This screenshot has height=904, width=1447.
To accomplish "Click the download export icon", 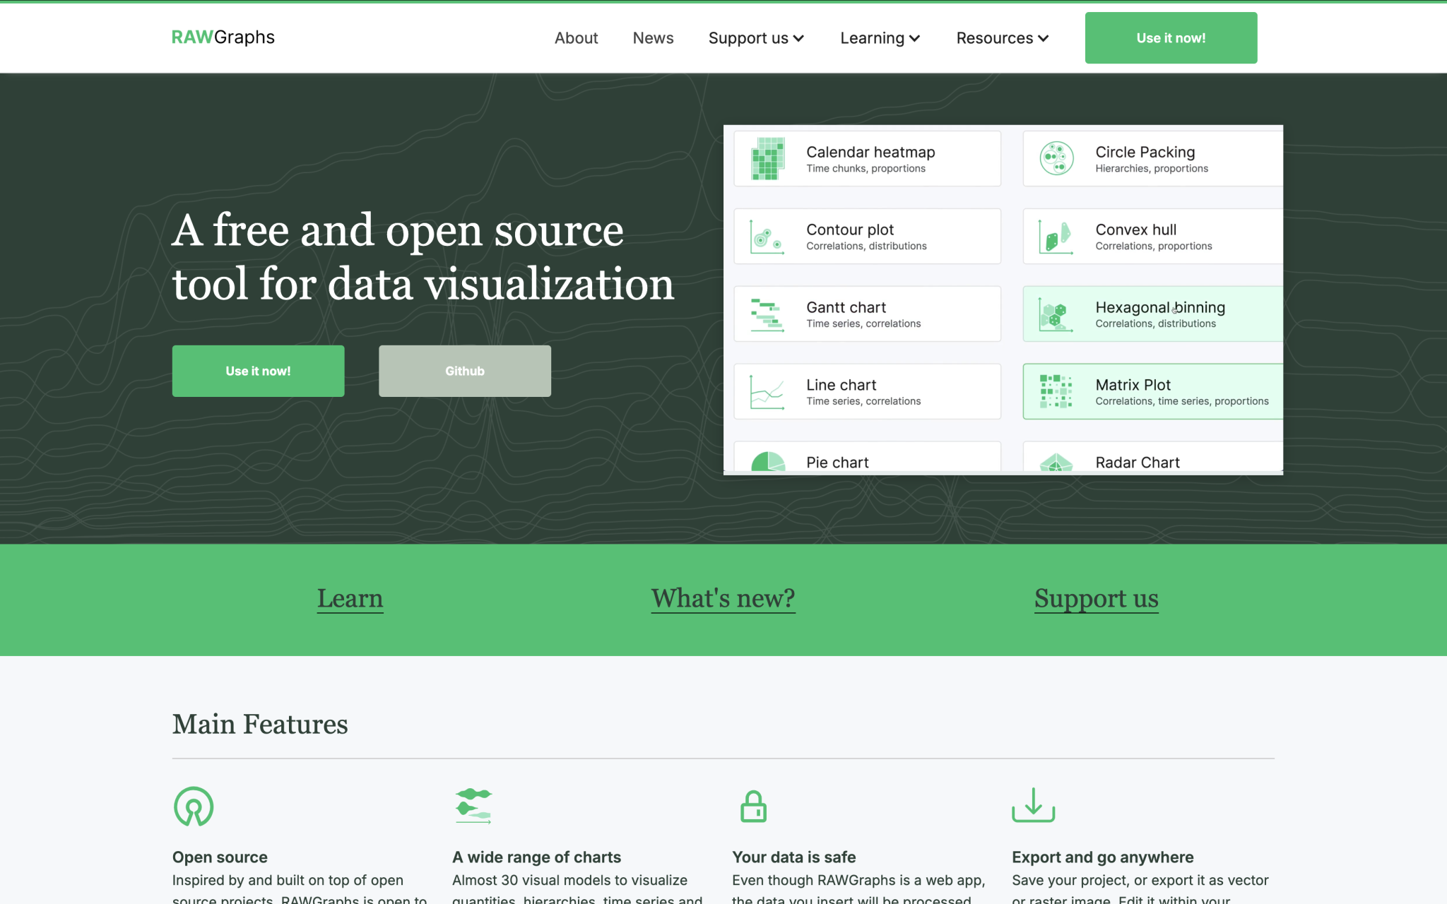I will (x=1033, y=805).
